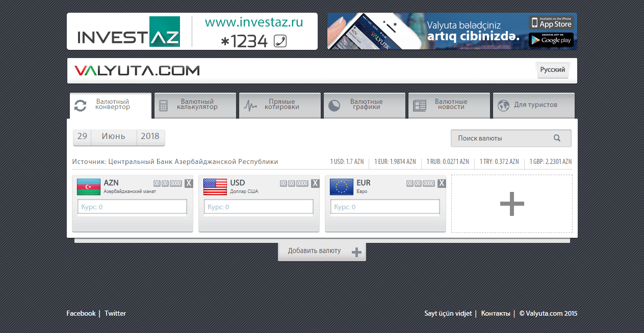Click the 1 TRY: 0.372 AZN rate

(x=499, y=162)
